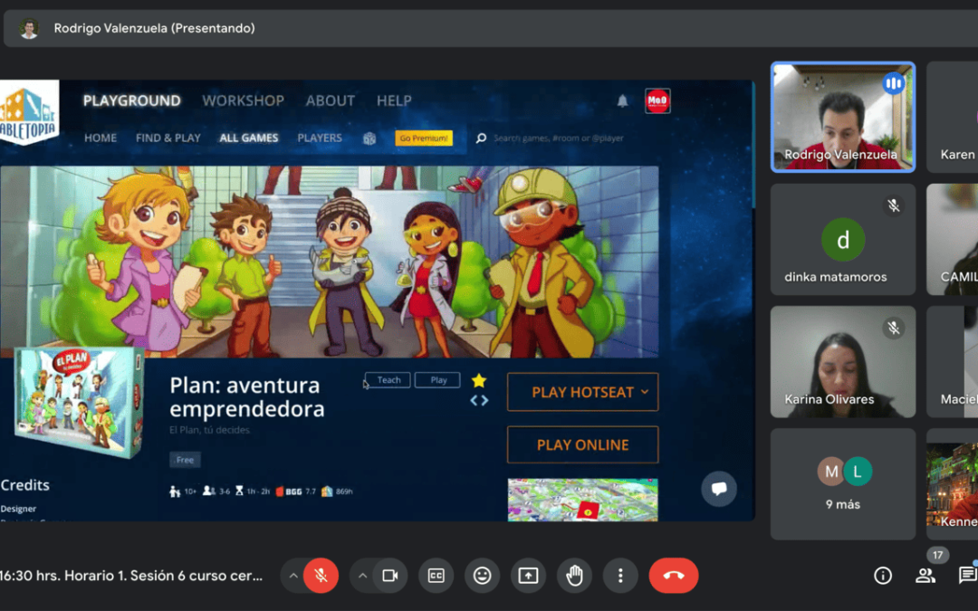The image size is (978, 611).
Task: Click the meeting name '16:30 hrs. Horario 1...'
Action: click(131, 576)
